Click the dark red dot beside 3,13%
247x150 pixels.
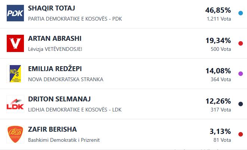click(x=240, y=134)
